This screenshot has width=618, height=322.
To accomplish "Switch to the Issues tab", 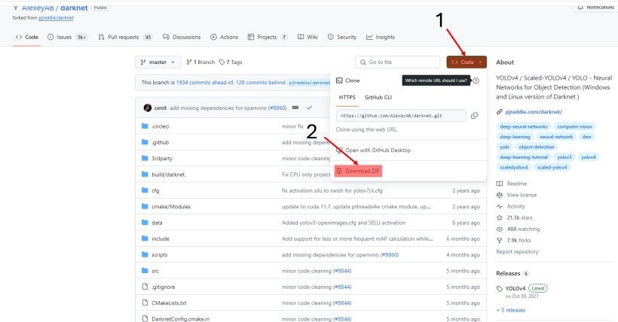I will click(67, 37).
